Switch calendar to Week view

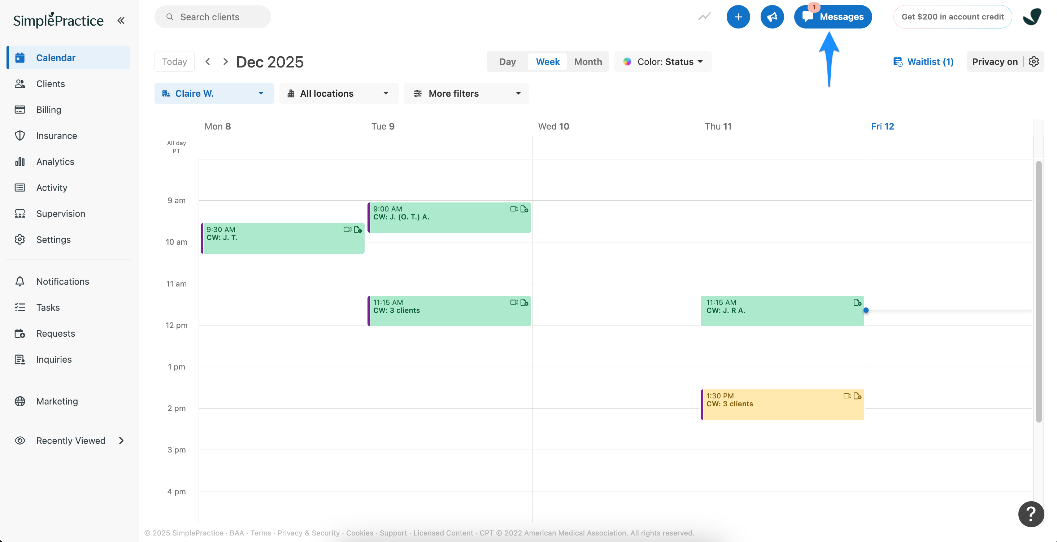click(x=547, y=62)
